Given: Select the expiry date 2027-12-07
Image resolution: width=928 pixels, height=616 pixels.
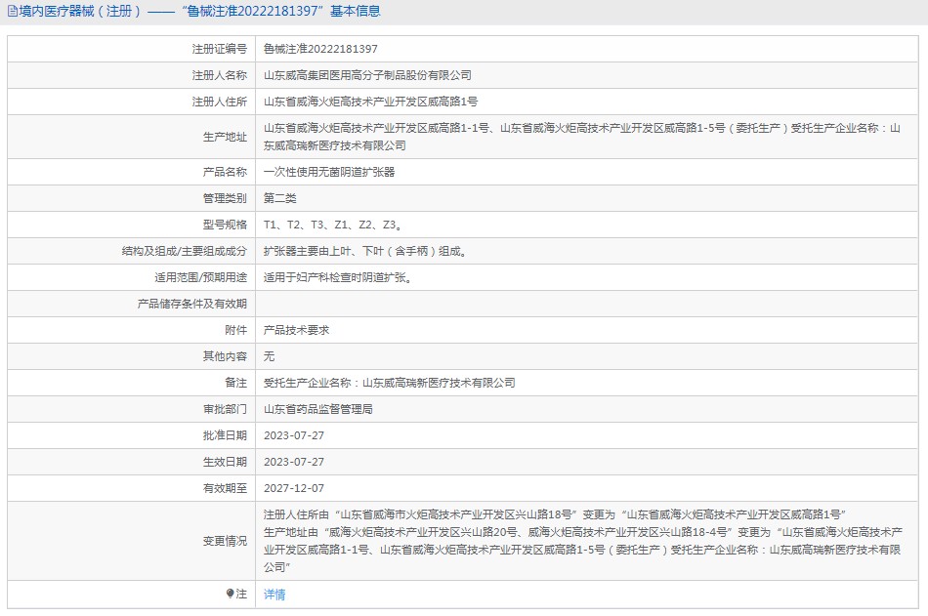Looking at the screenshot, I should [294, 488].
